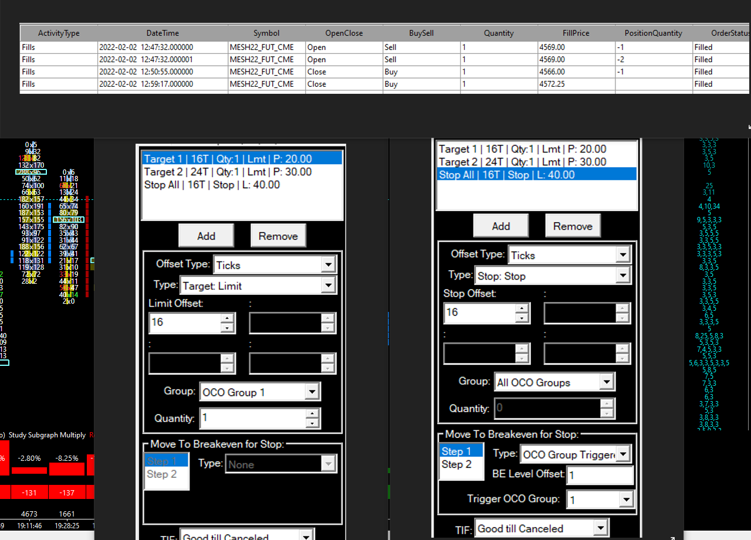Open the Trigger OCO Group dropdown
This screenshot has height=540, width=751.
627,500
